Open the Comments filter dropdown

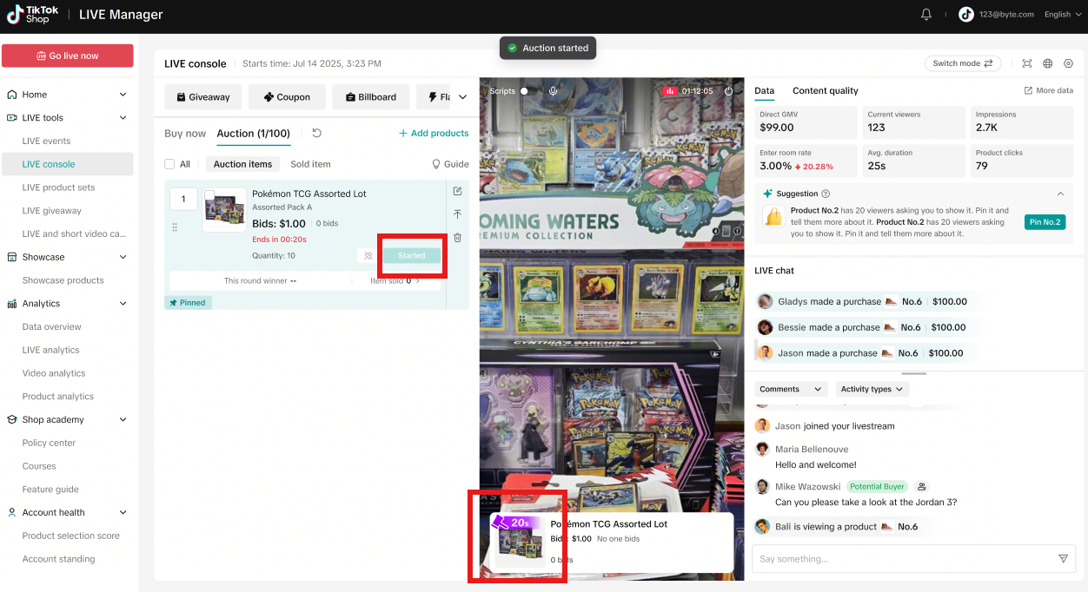[x=790, y=389]
